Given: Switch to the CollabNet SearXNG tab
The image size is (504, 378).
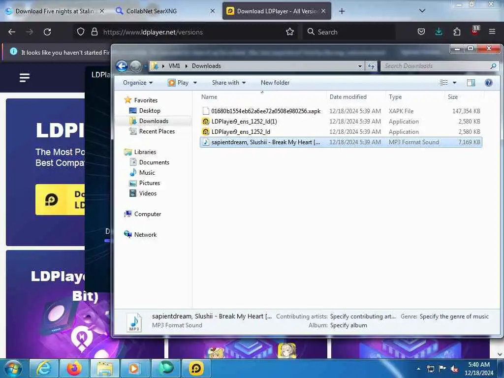Looking at the screenshot, I should (164, 11).
